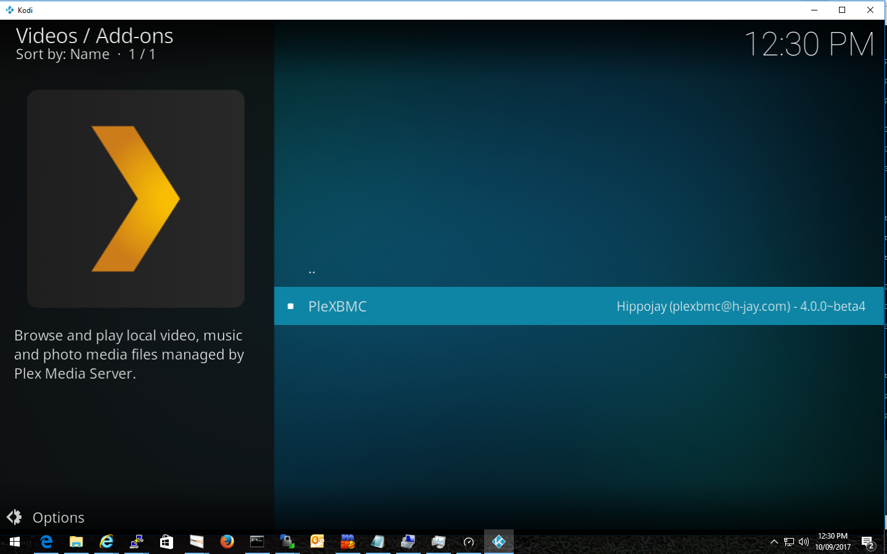Go up via the '..' parent entry

click(x=312, y=271)
